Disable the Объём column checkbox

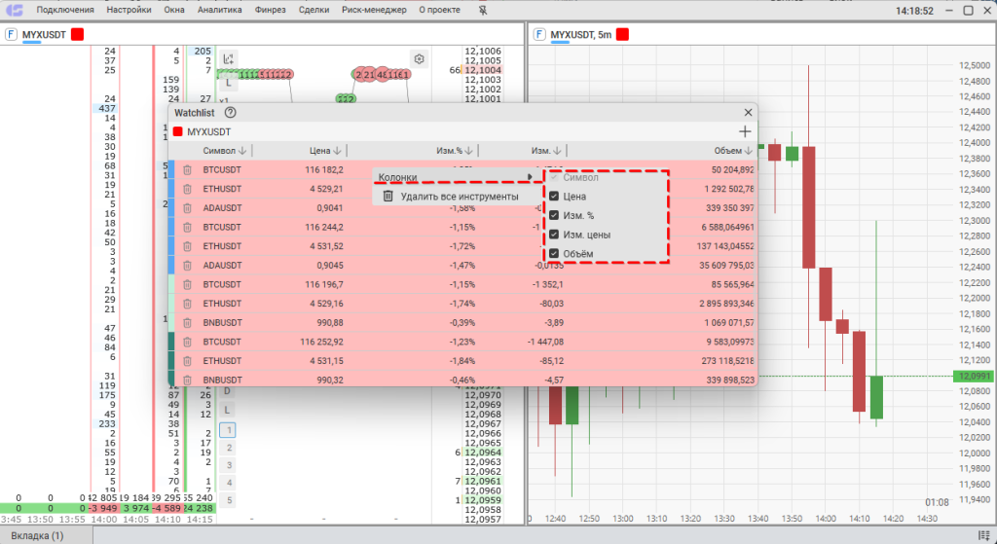click(x=554, y=254)
